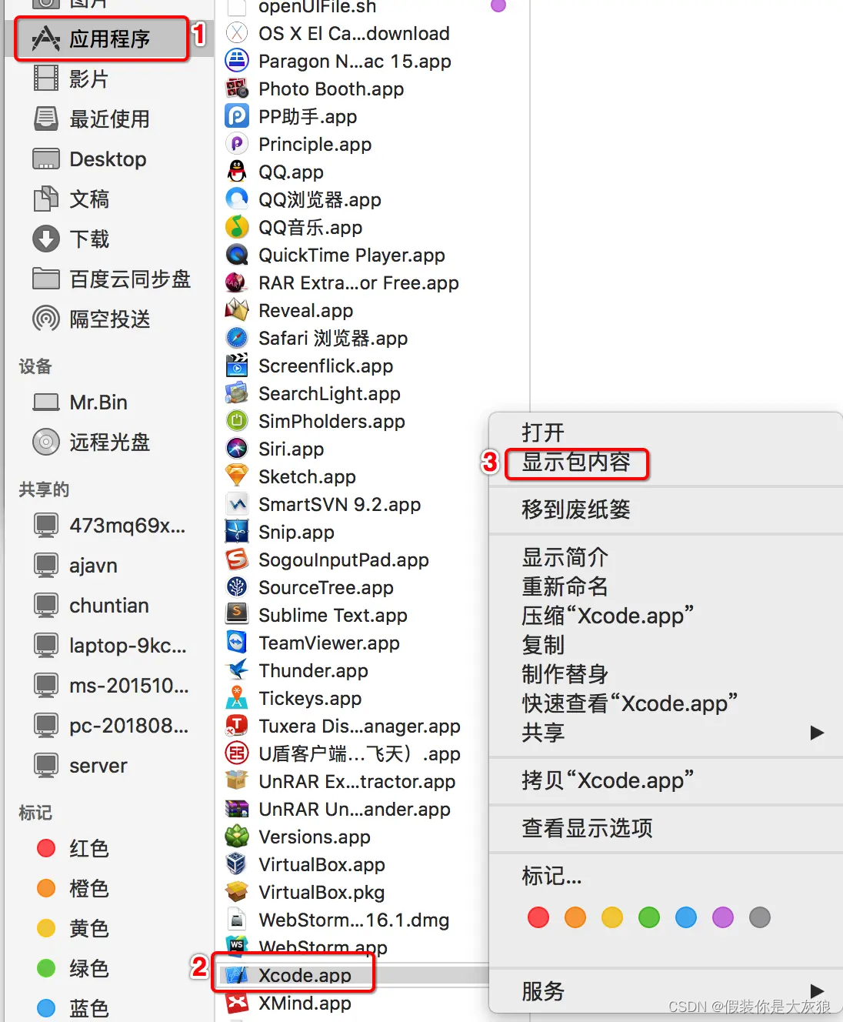Select 移到废纸篓 to trash Xcode.app
Image resolution: width=843 pixels, height=1022 pixels.
pos(575,509)
